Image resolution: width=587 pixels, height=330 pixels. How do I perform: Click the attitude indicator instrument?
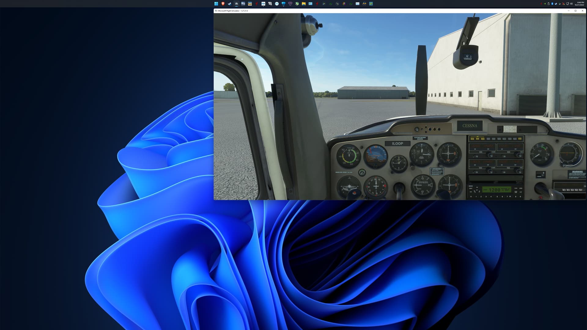point(376,156)
